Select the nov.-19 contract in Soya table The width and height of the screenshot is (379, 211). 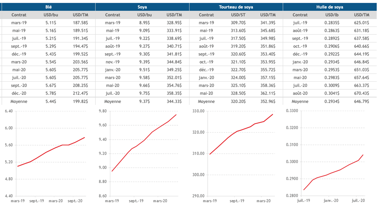[113, 62]
